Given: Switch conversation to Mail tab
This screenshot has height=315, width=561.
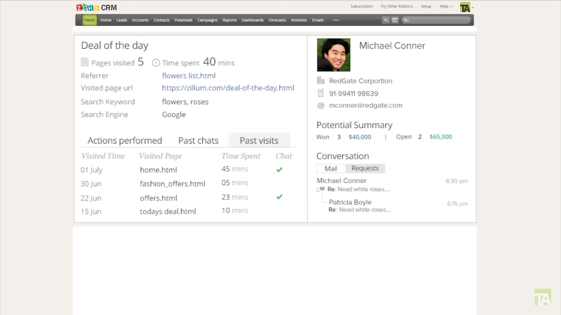Looking at the screenshot, I should click(x=331, y=169).
